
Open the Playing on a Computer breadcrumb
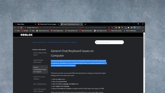pos(70,42)
